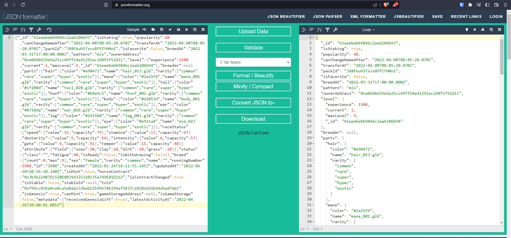Expand left editor to fullscreen
Viewport: 511px width, 238px height.
[203, 30]
